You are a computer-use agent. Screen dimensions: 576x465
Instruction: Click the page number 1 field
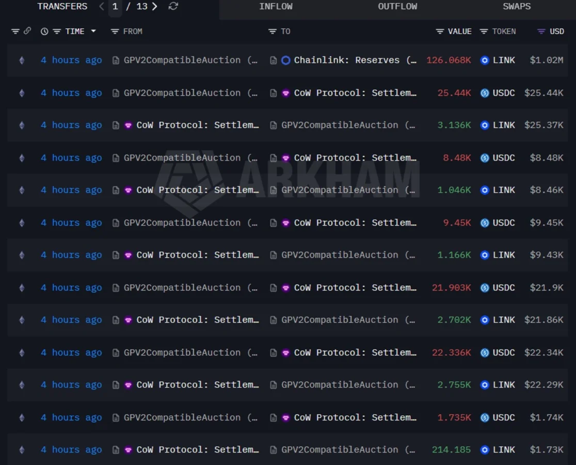[x=115, y=7]
